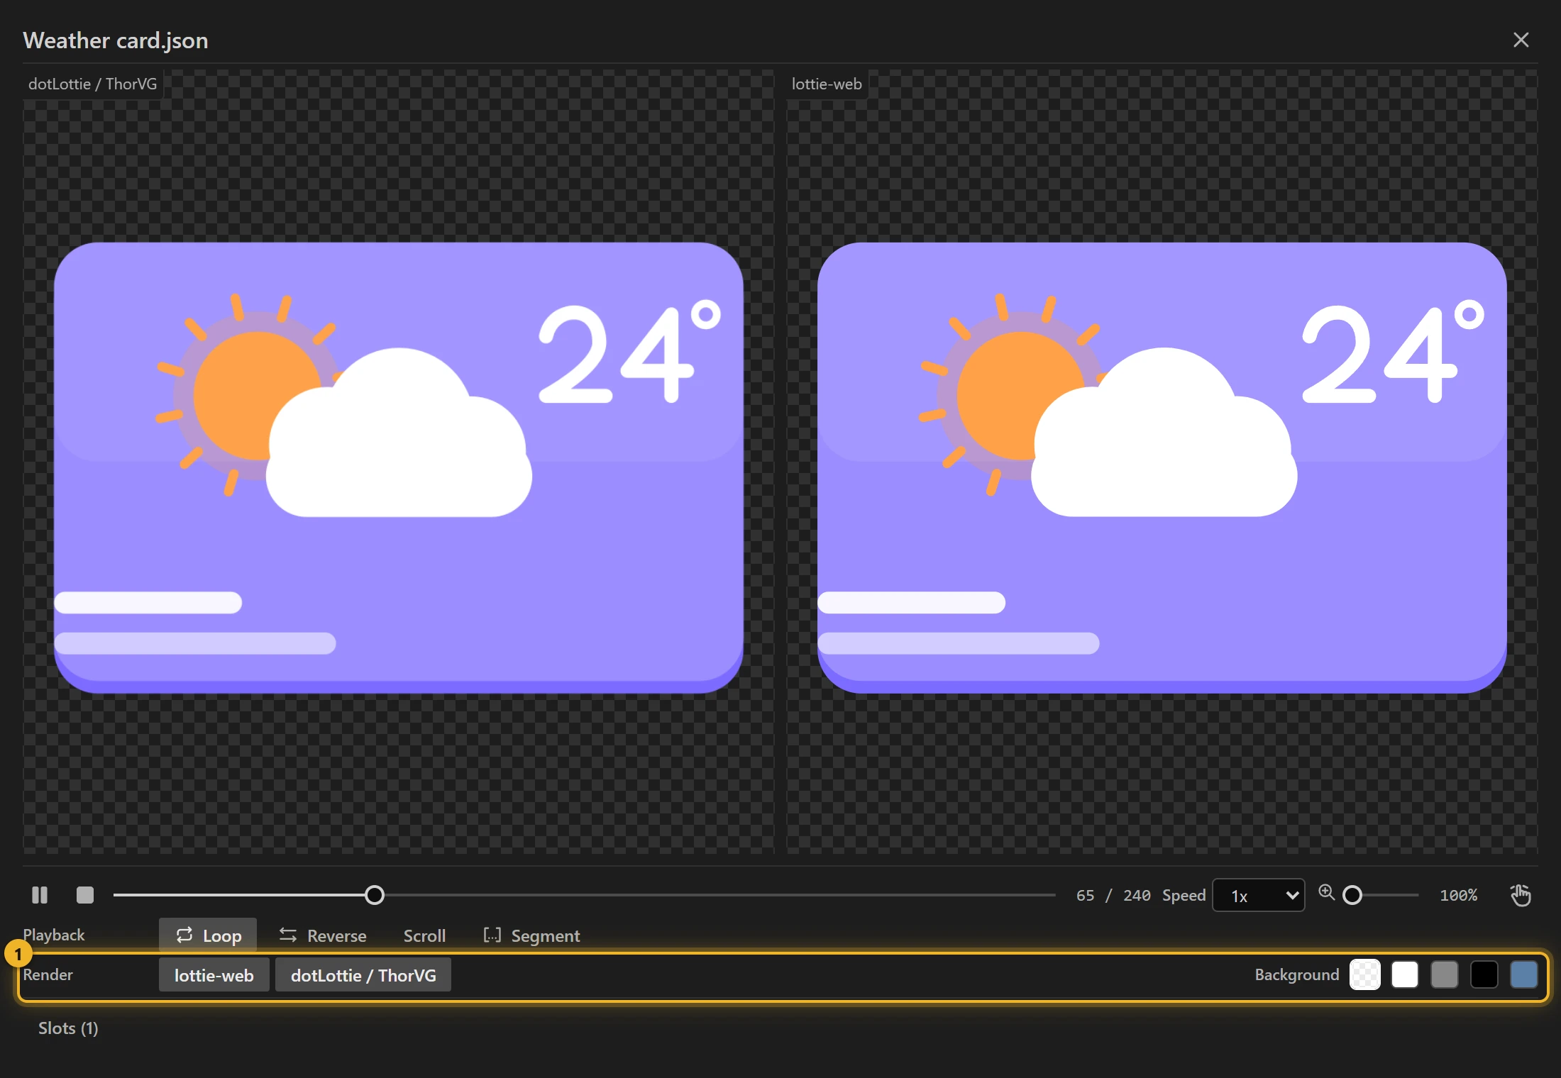Choose the transparent checkerboard background swatch
1561x1078 pixels.
pyautogui.click(x=1365, y=974)
